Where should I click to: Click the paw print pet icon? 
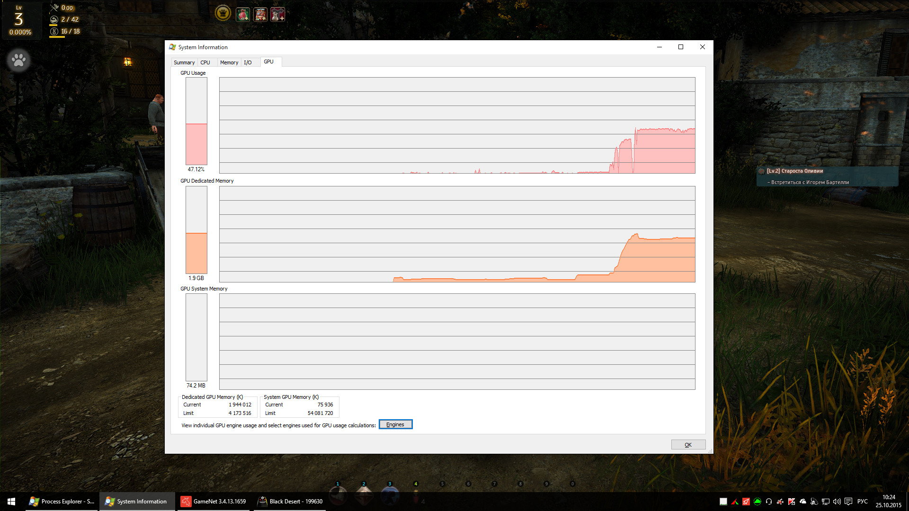click(19, 61)
